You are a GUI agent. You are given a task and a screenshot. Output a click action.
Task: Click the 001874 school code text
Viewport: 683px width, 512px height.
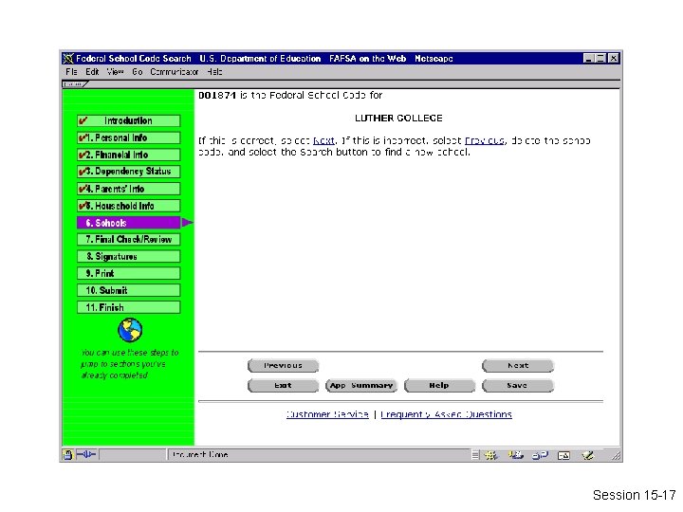click(x=217, y=95)
